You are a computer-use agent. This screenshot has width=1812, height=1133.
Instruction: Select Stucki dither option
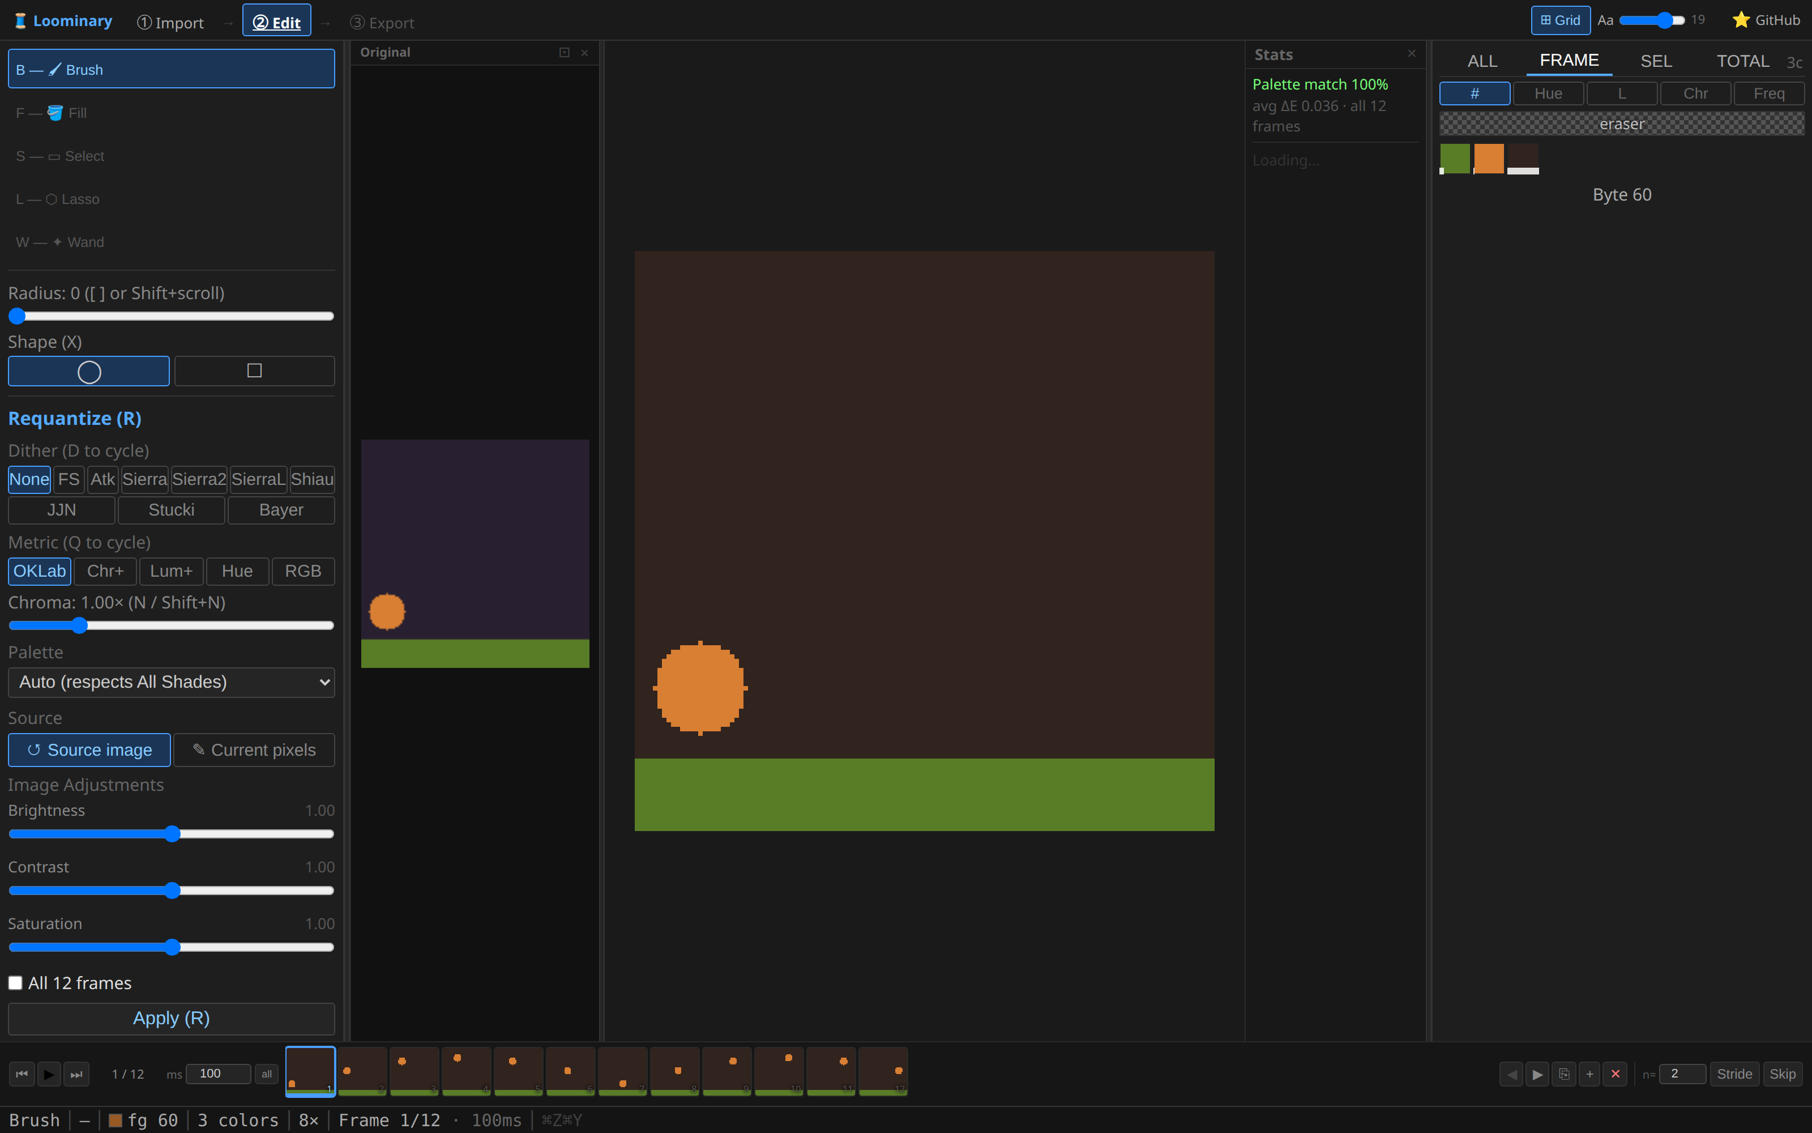pos(172,510)
